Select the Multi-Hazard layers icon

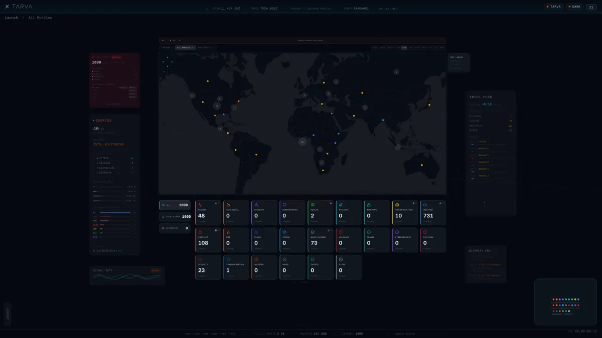[313, 232]
